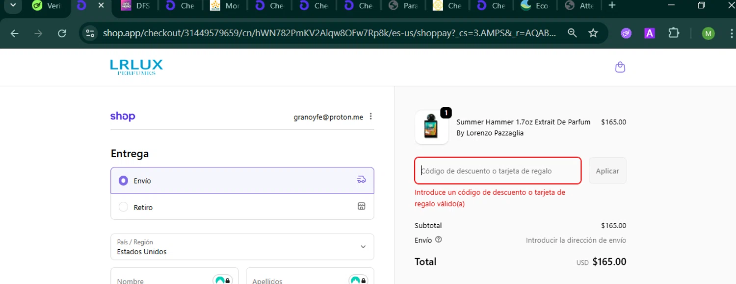Go forward in browser history
The image size is (736, 284).
click(x=38, y=33)
